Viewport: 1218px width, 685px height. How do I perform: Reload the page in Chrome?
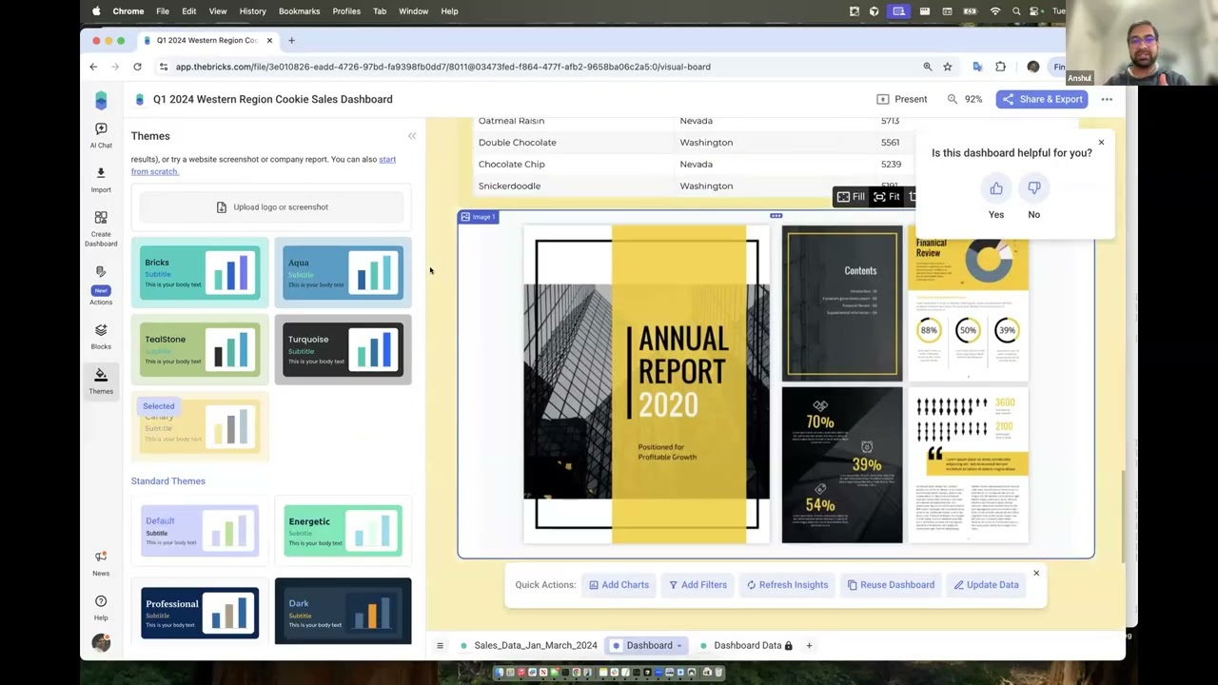[x=137, y=67]
